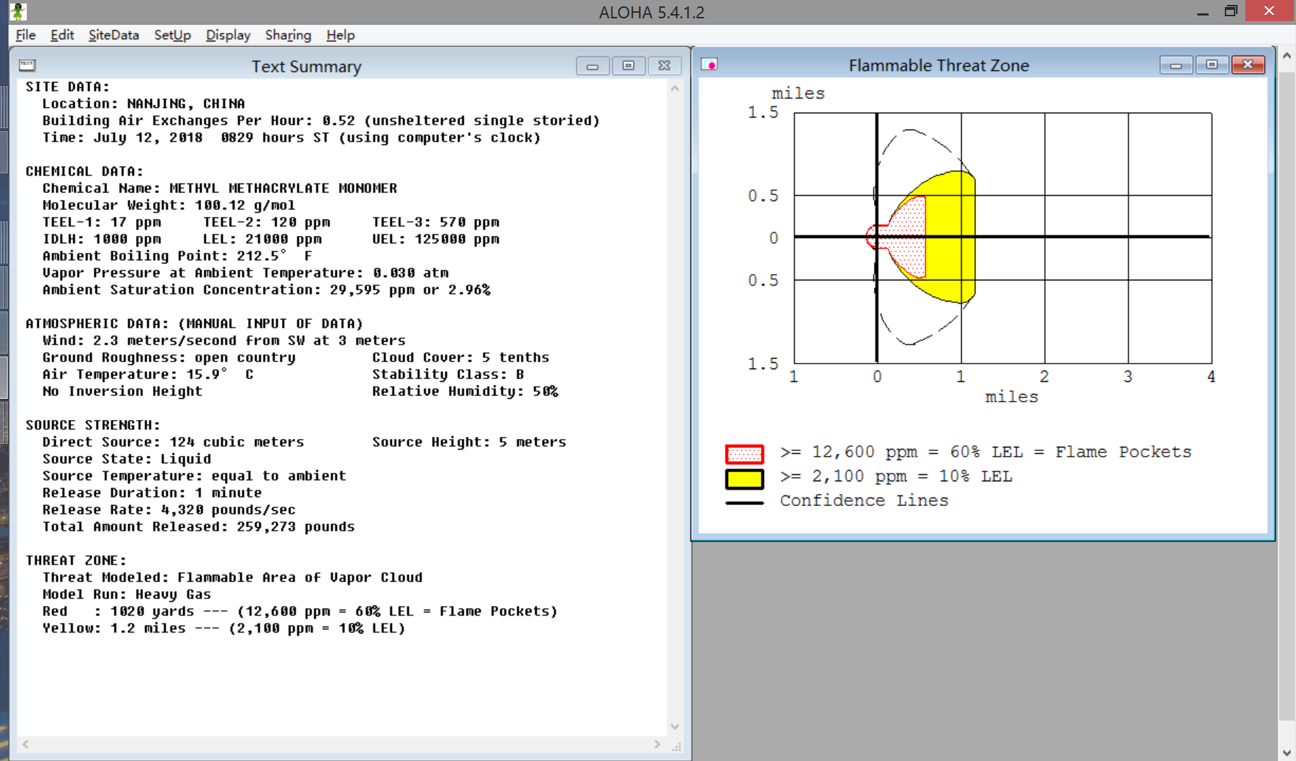This screenshot has width=1296, height=761.
Task: Click the 'ATMOSPHERIC DATA:' heading
Action: (97, 323)
